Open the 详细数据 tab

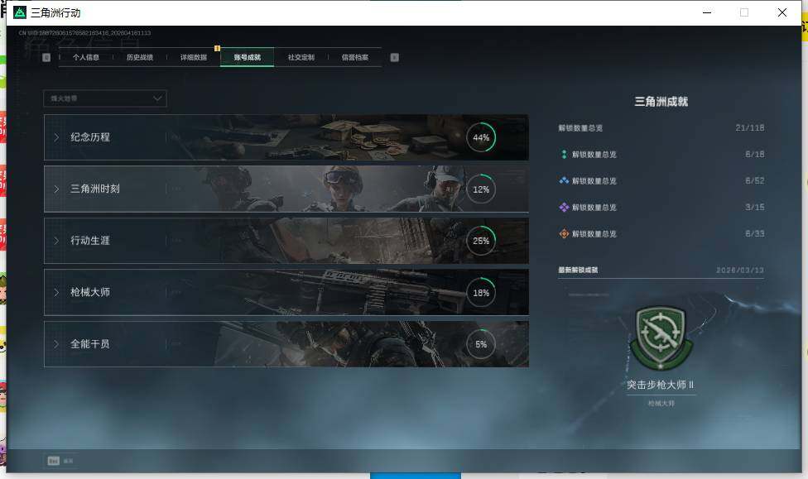coord(194,57)
